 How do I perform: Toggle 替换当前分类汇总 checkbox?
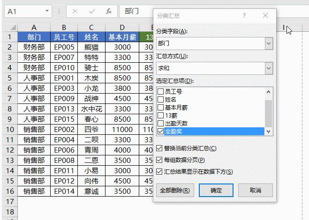tap(159, 148)
